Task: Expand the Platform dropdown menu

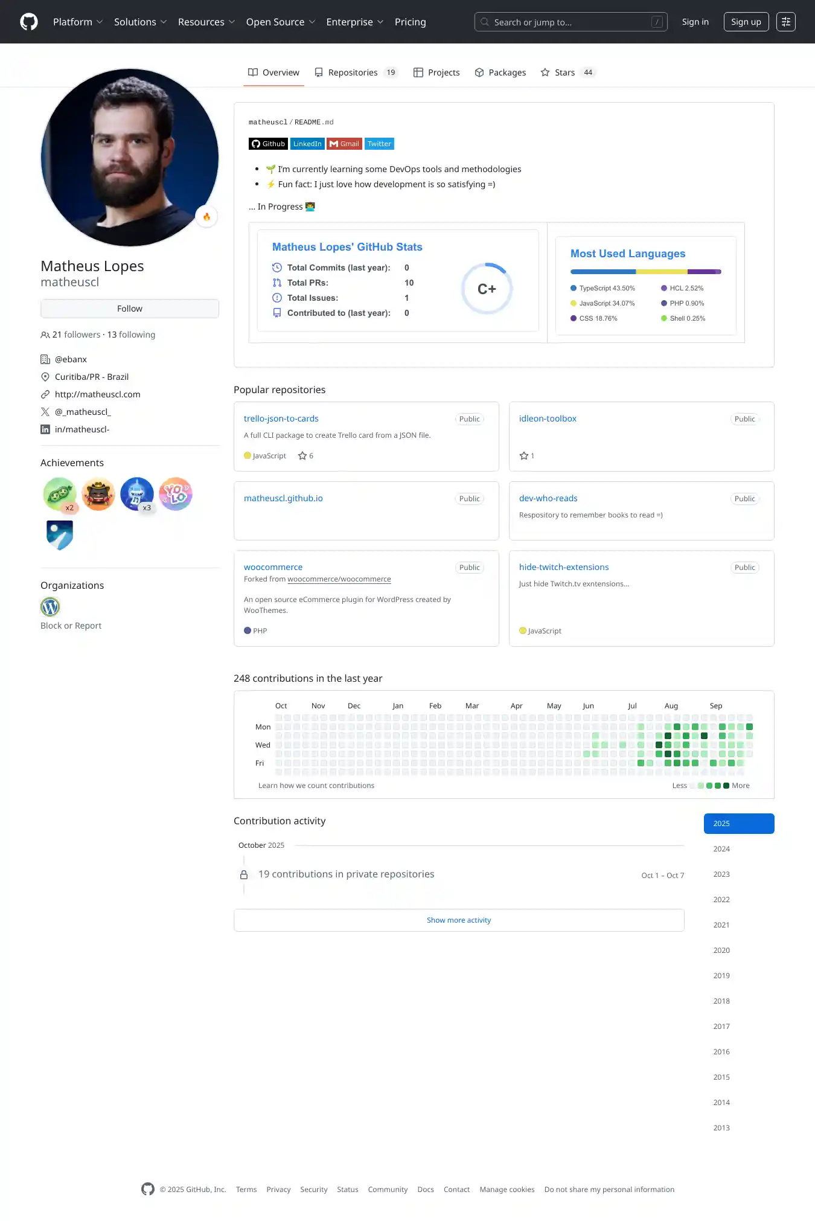Action: tap(78, 22)
